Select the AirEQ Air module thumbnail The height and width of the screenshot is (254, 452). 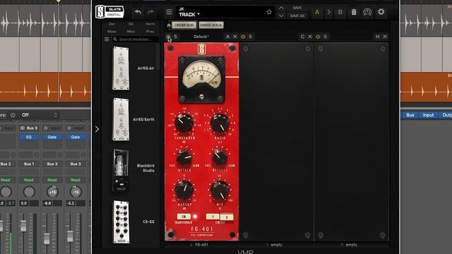click(x=121, y=68)
